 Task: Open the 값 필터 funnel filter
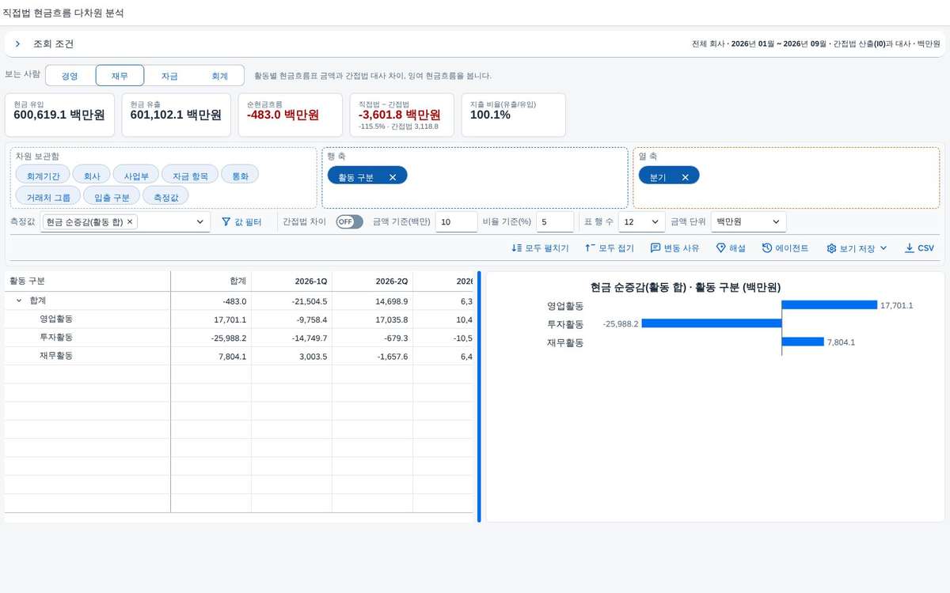click(241, 222)
